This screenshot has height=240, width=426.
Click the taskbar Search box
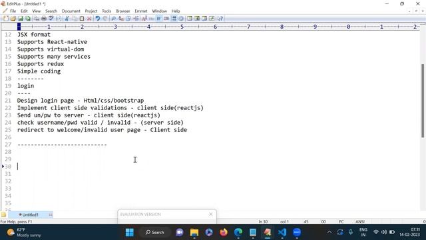(x=155, y=233)
